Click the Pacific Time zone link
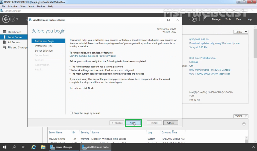Screen dimensions: 257x151 210,70
